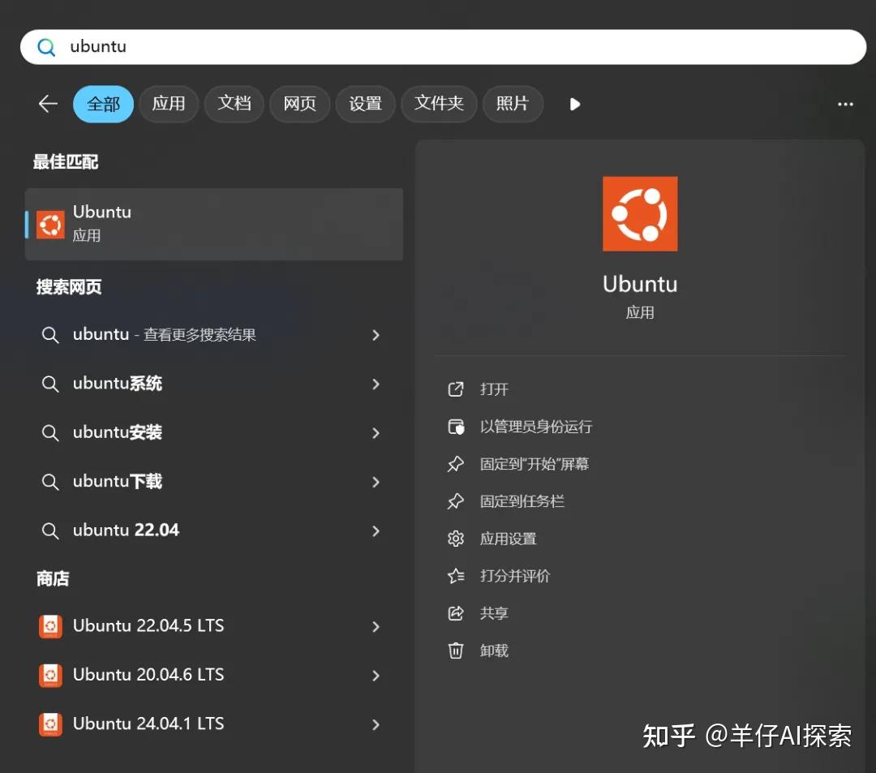876x773 pixels.
Task: Click the Ubuntu icon in best match
Action: click(50, 225)
